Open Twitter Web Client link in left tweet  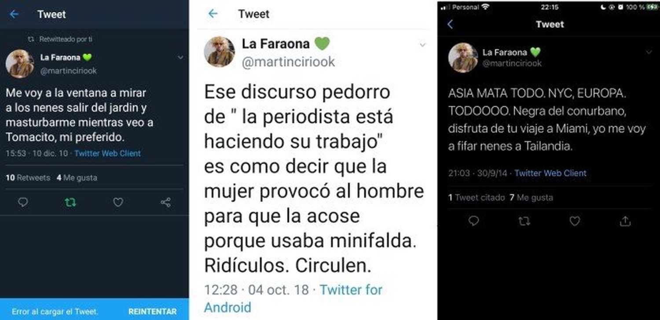coord(108,153)
